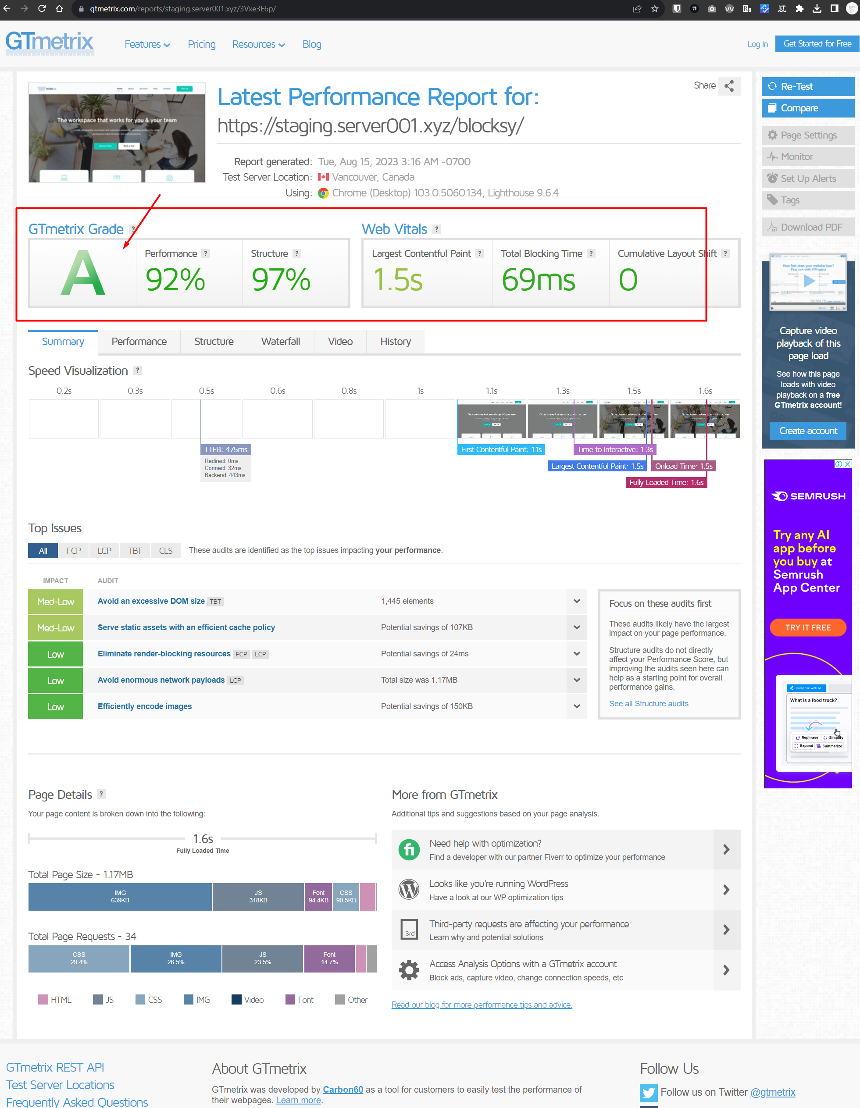Open Speed Visualization help icon
Viewport: 860px width, 1108px height.
tap(138, 371)
